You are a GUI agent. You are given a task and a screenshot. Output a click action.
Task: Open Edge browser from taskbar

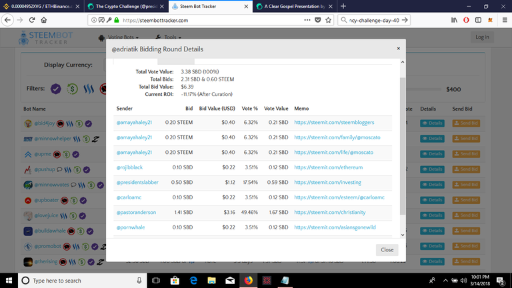[x=193, y=281]
